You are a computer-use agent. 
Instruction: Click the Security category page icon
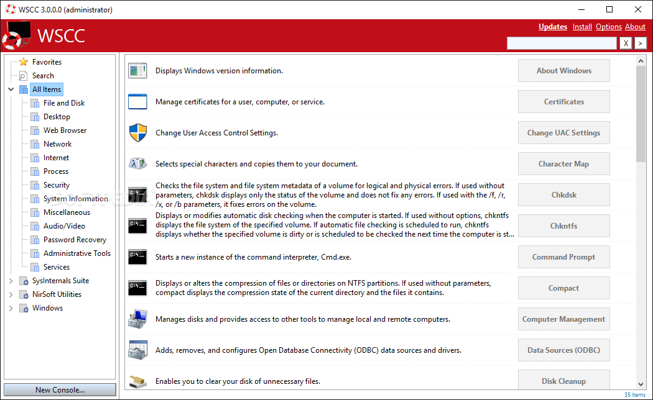[35, 185]
